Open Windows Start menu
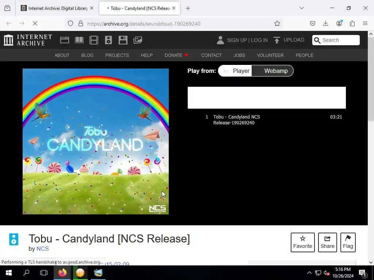 (9, 273)
